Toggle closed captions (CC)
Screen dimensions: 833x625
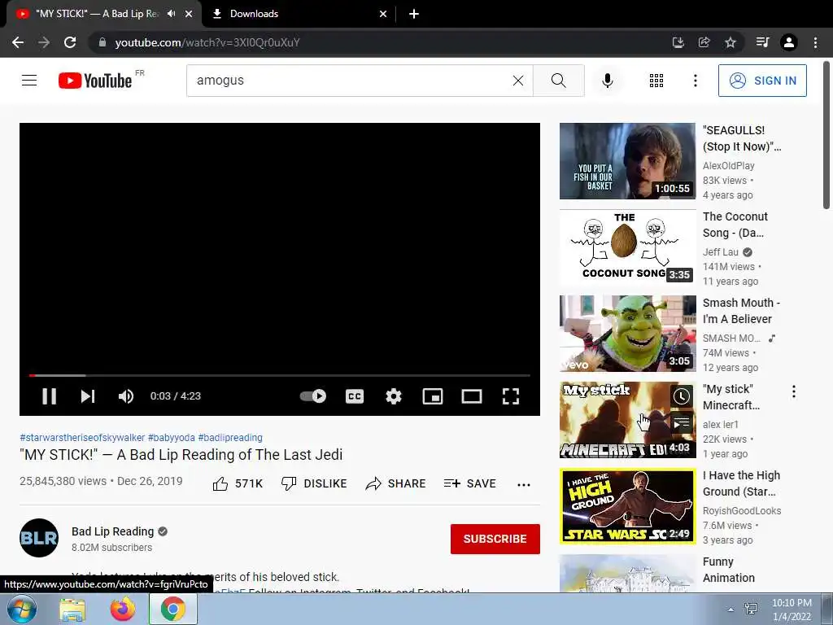[x=355, y=396]
